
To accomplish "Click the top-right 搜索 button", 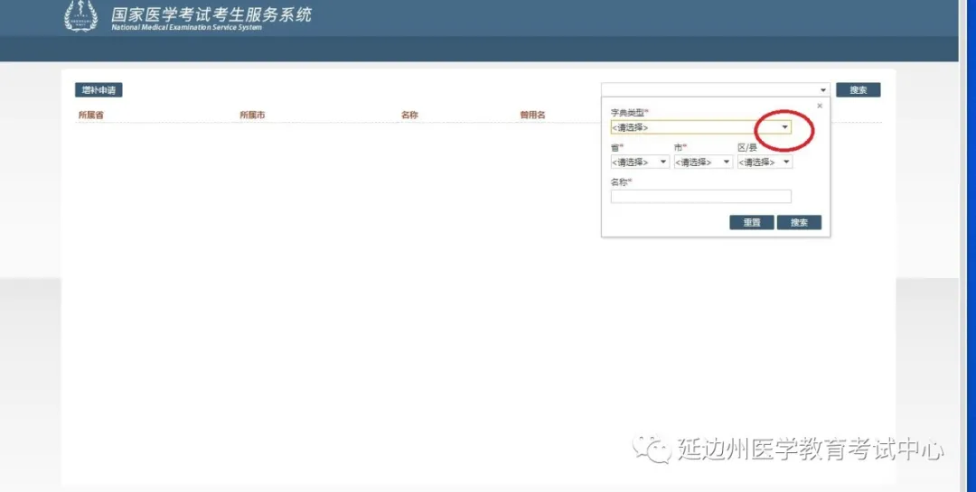I will 858,90.
